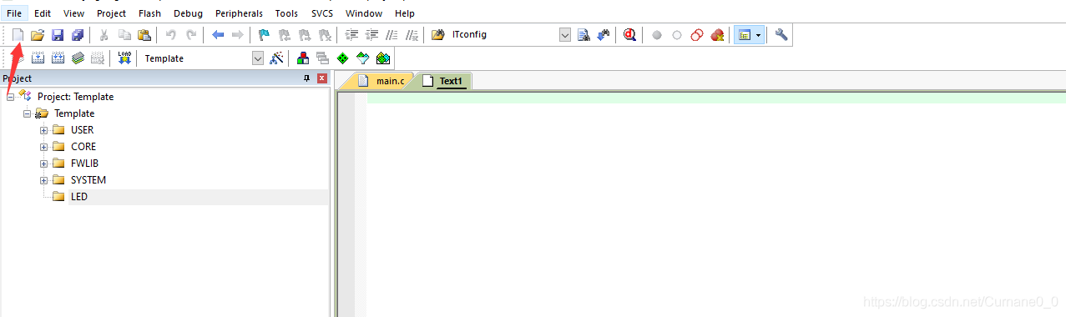
Task: Open Manage Run-Time Environment green diamond
Action: [x=343, y=58]
